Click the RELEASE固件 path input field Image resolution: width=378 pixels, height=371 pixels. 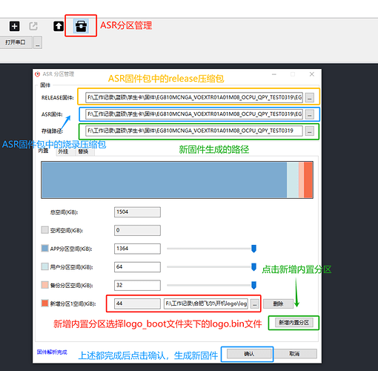coord(194,97)
